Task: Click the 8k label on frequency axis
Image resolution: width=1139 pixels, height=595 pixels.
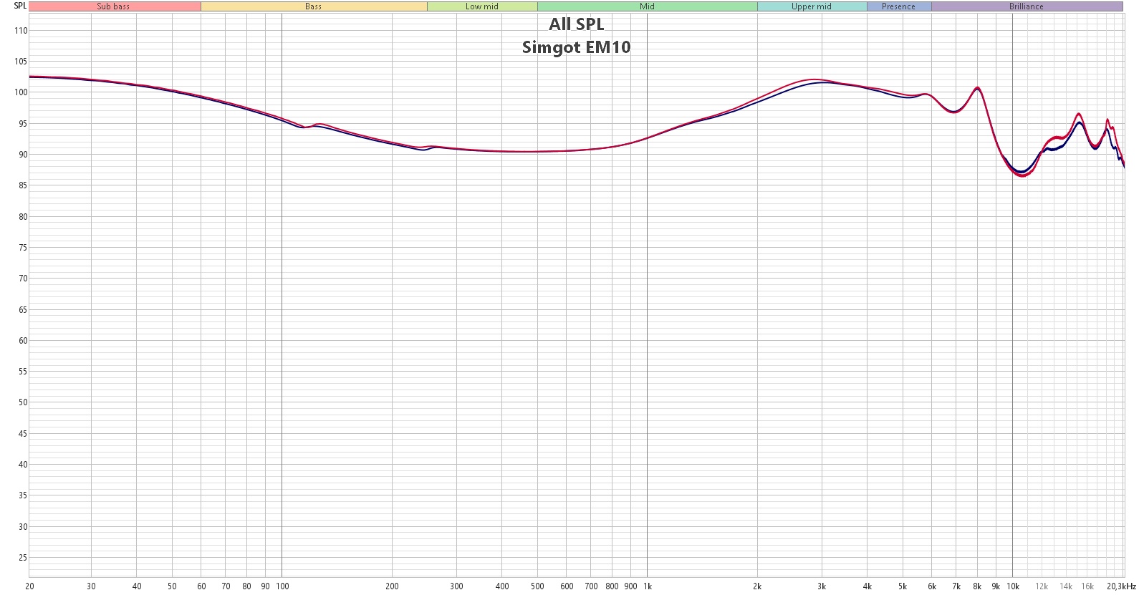Action: [977, 586]
